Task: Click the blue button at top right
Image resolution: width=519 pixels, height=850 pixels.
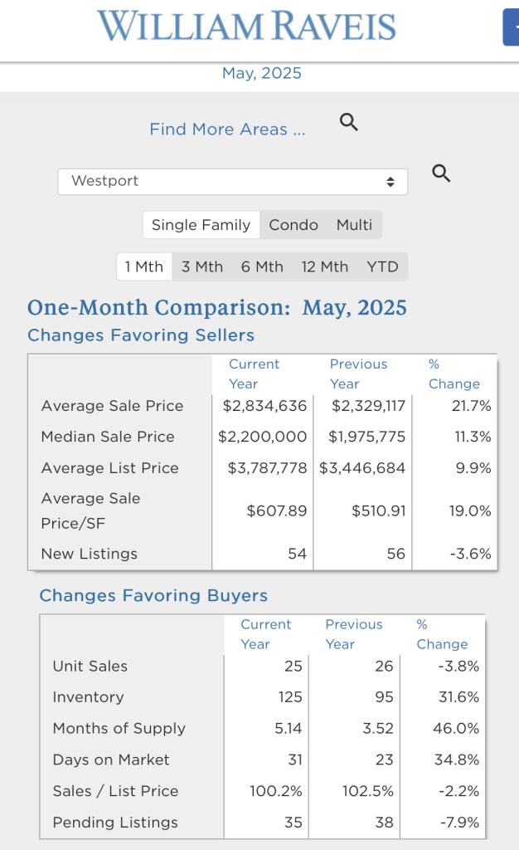Action: 511,27
